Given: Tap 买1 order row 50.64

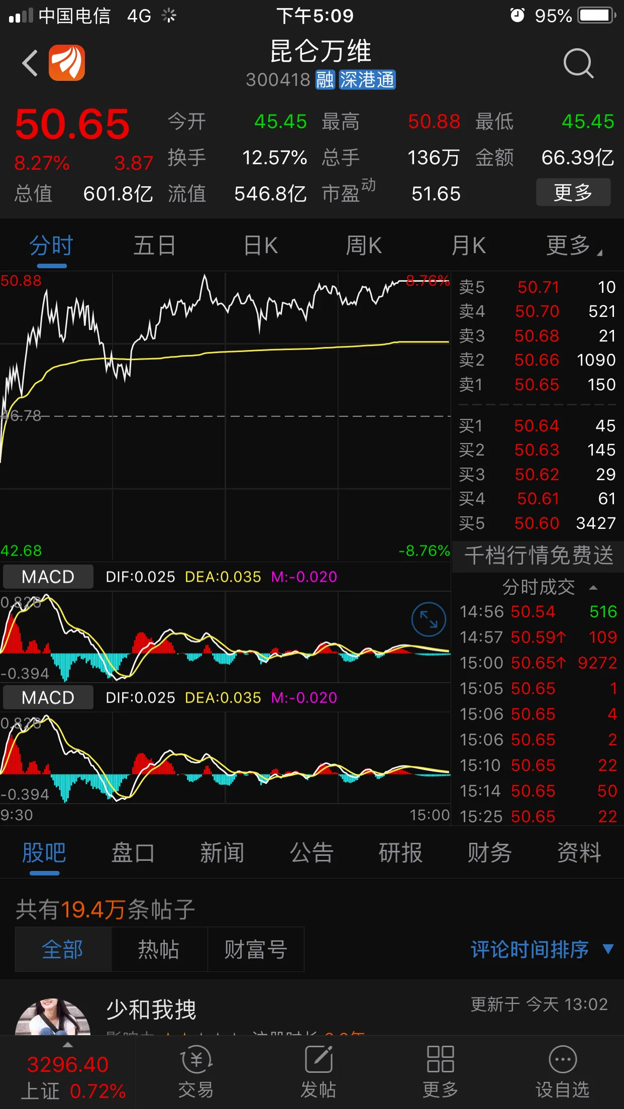Looking at the screenshot, I should 538,426.
